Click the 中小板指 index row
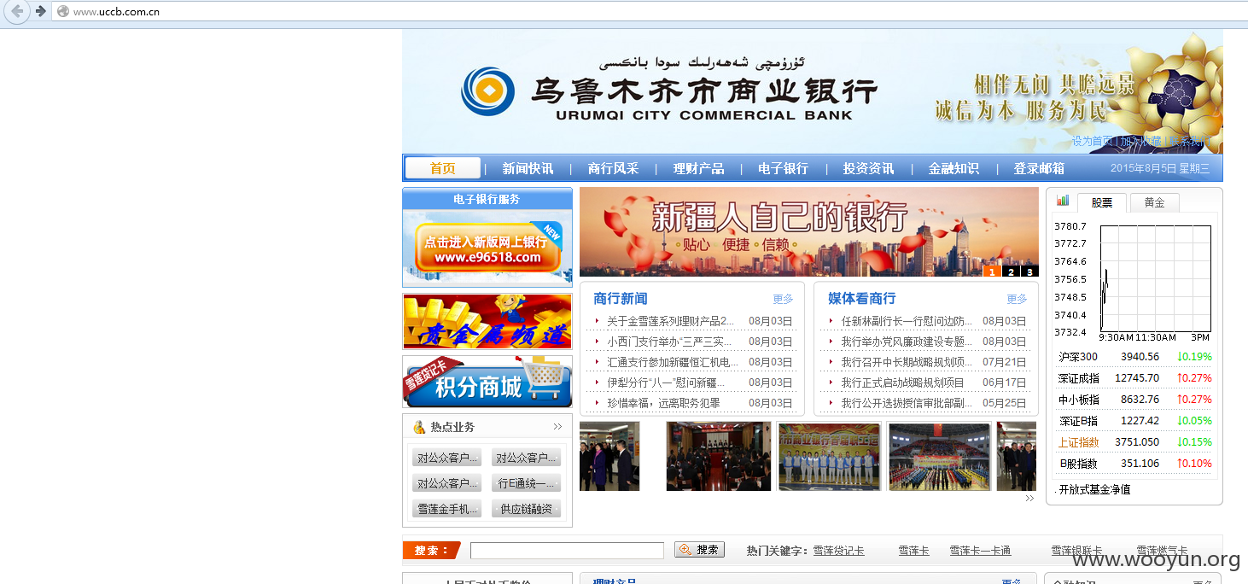The width and height of the screenshot is (1248, 584). [1134, 400]
